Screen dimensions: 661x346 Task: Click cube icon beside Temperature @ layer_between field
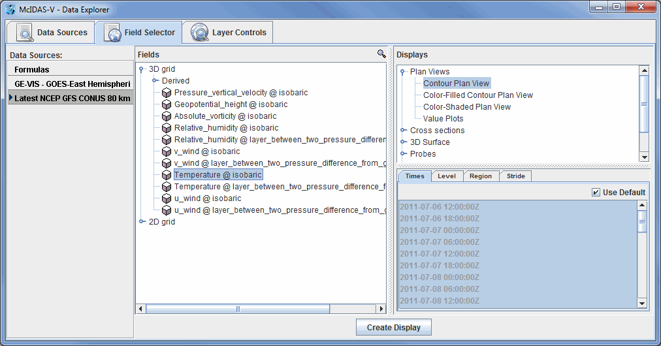pyautogui.click(x=167, y=187)
